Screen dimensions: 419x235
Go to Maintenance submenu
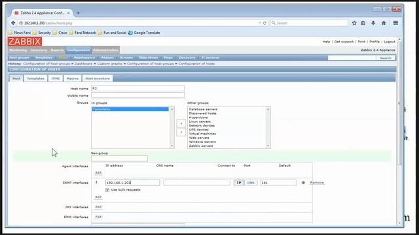(84, 58)
